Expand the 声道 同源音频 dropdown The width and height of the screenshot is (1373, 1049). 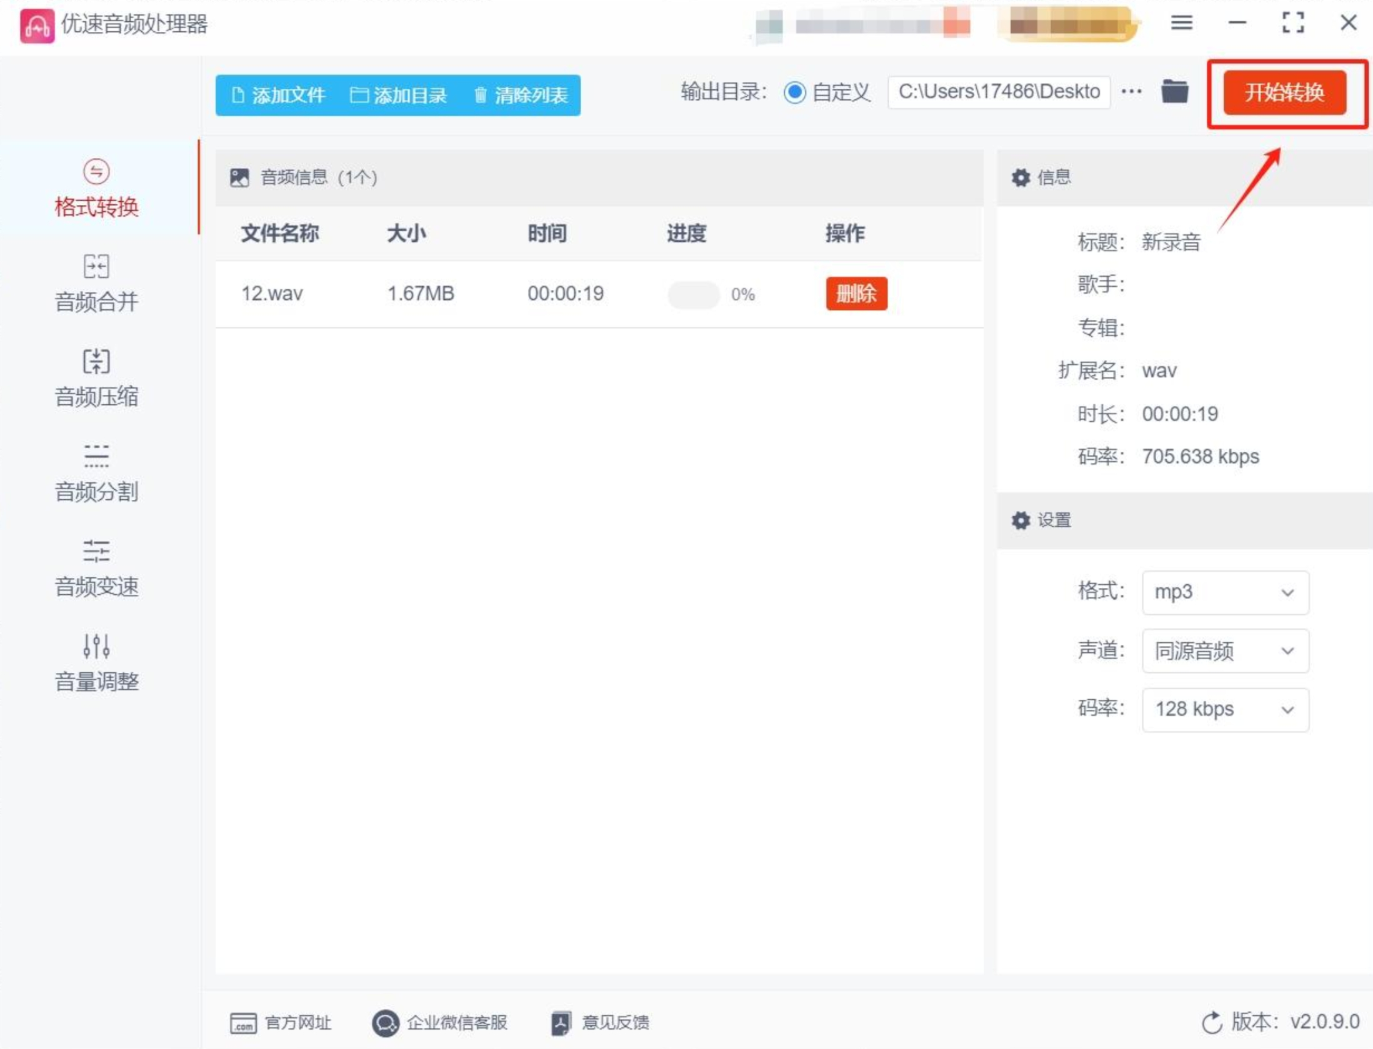(x=1225, y=650)
